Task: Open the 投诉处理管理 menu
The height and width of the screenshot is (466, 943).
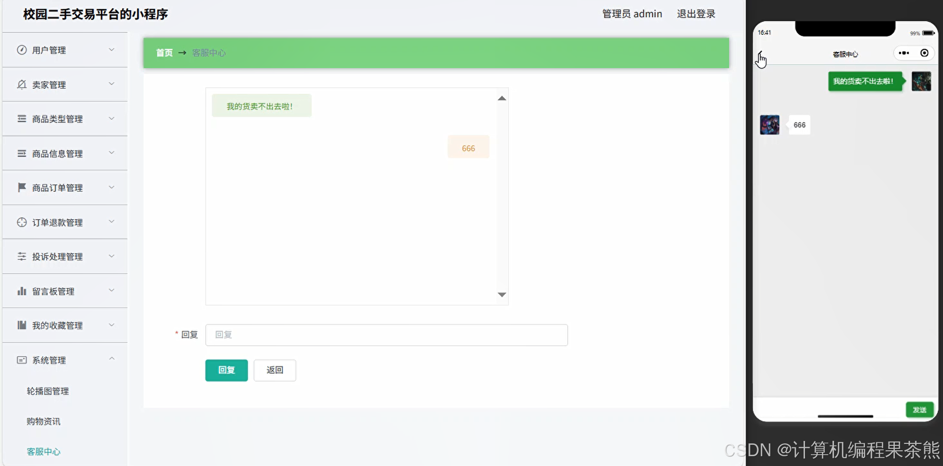Action: click(x=65, y=257)
